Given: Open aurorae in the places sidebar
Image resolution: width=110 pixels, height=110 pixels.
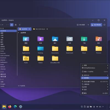Looking at the screenshot, I should pyautogui.click(x=8, y=53).
